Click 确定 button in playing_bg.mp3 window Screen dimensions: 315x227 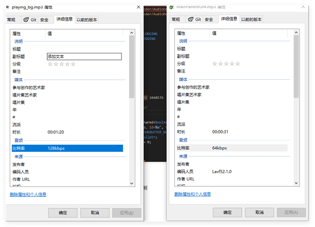(x=63, y=213)
